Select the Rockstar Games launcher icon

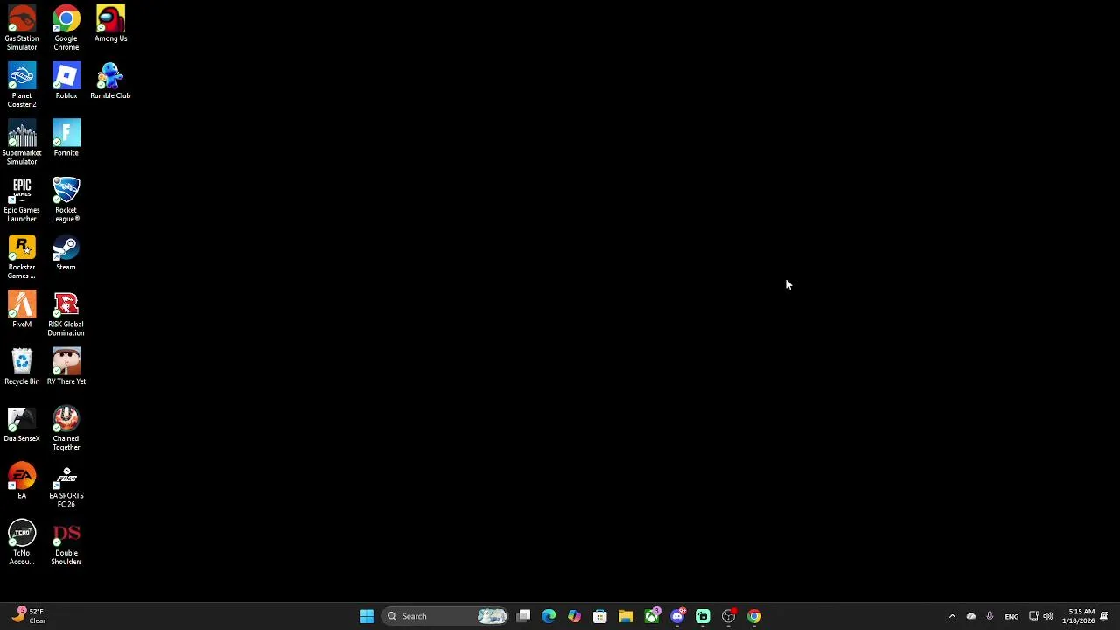[22, 256]
